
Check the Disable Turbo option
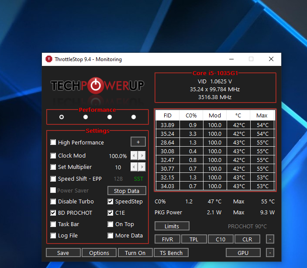click(x=53, y=202)
